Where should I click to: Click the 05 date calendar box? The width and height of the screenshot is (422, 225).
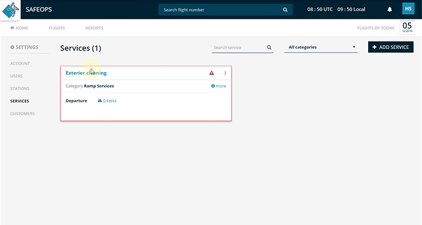coord(407,28)
